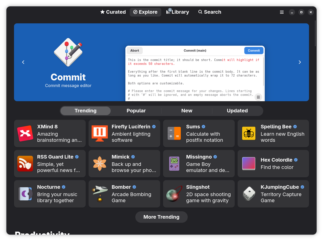323x241 pixels.
Task: Close the software window
Action: [x=311, y=12]
